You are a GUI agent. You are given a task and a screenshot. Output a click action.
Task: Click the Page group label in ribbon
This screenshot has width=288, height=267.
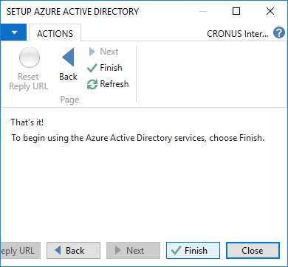(69, 100)
